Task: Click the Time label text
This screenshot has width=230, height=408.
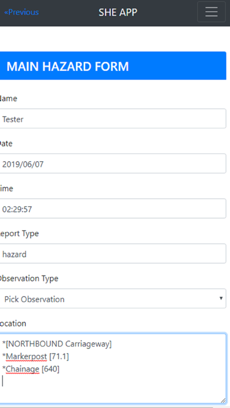Action: point(6,188)
